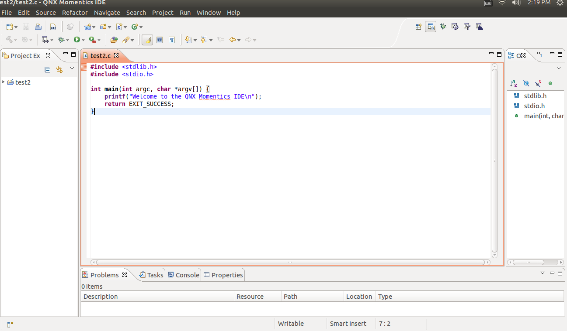Open the File menu
The image size is (567, 331).
pos(7,13)
